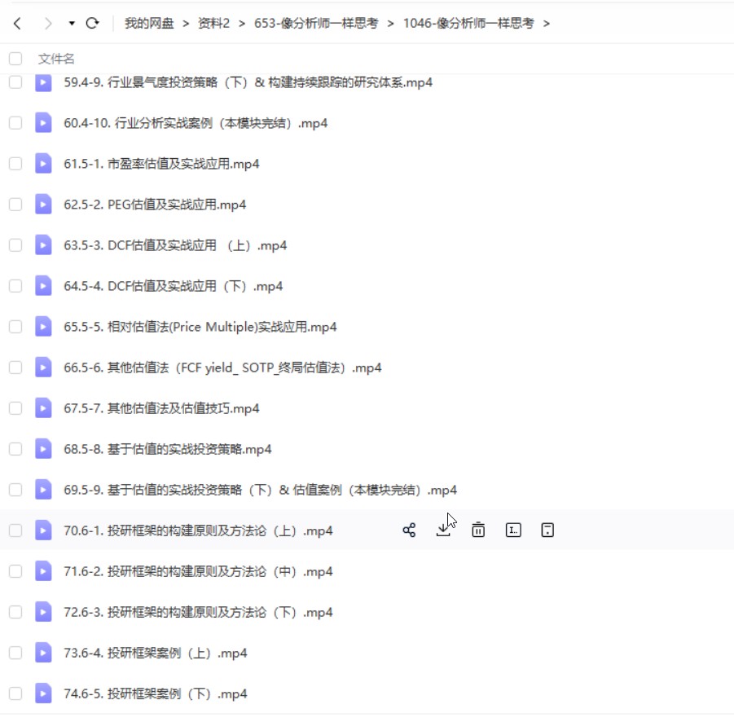Viewport: 734px width, 722px height.
Task: Check the box for 72.6-3 投研框架（下）
Action: tap(15, 611)
